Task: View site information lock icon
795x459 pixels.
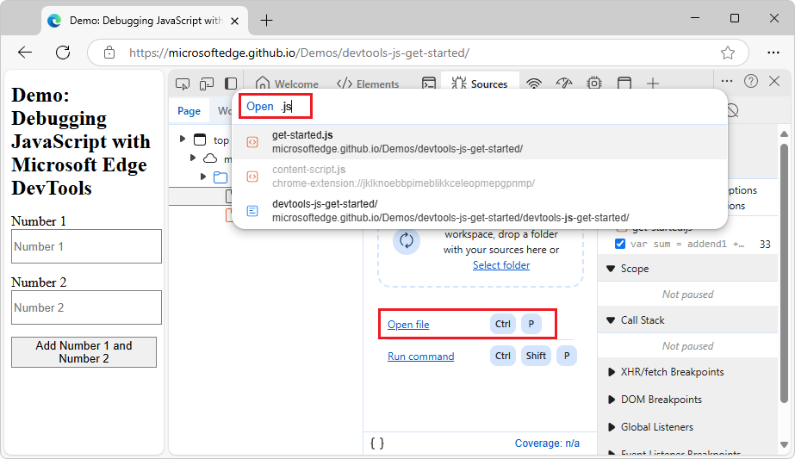Action: pos(109,53)
